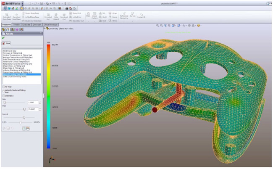Open the ConfigurationManager tab icon

pyautogui.click(x=12, y=29)
